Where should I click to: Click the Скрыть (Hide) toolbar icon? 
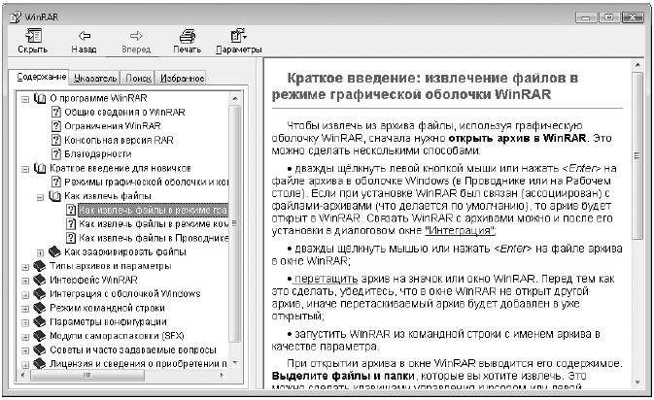pyautogui.click(x=29, y=41)
